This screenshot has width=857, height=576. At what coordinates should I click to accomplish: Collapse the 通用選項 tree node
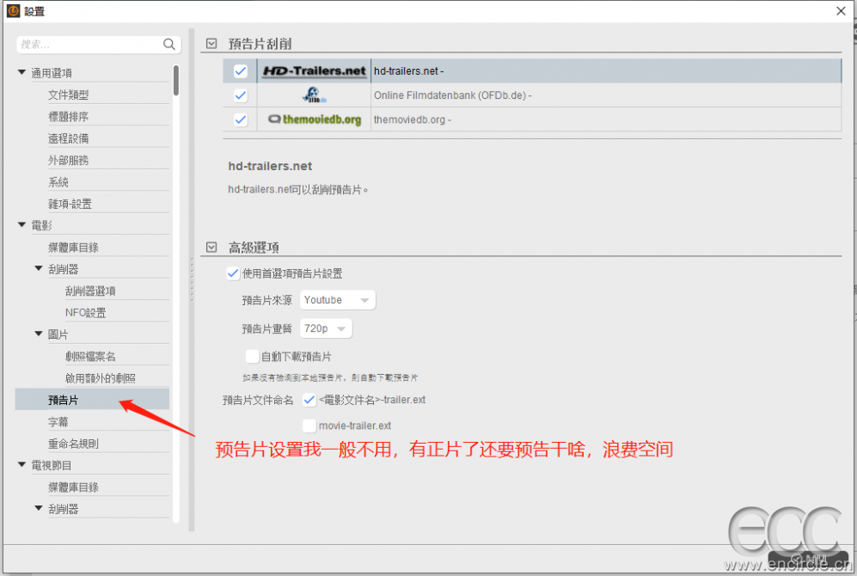tap(22, 73)
